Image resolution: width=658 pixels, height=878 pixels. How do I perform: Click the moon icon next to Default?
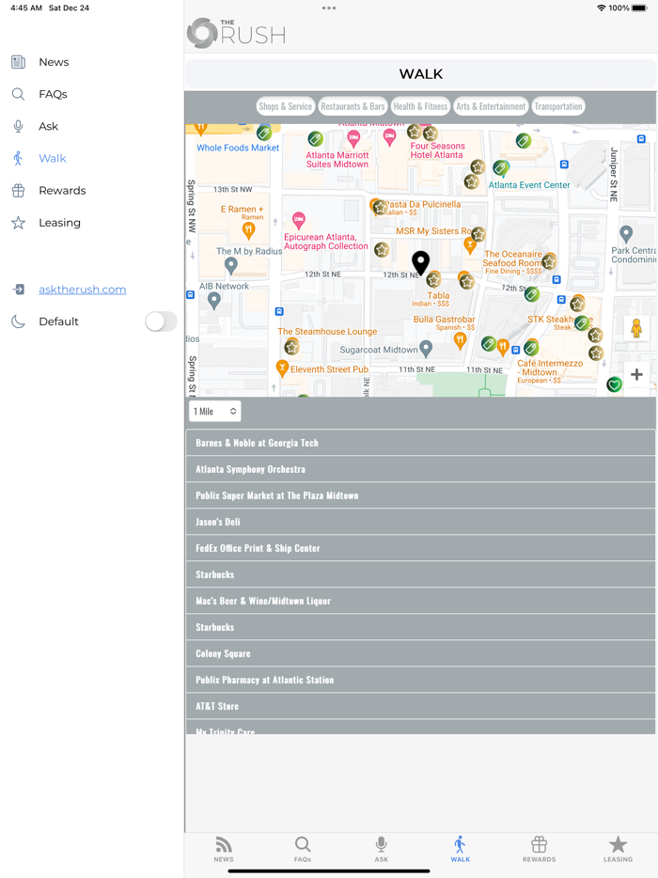(19, 321)
